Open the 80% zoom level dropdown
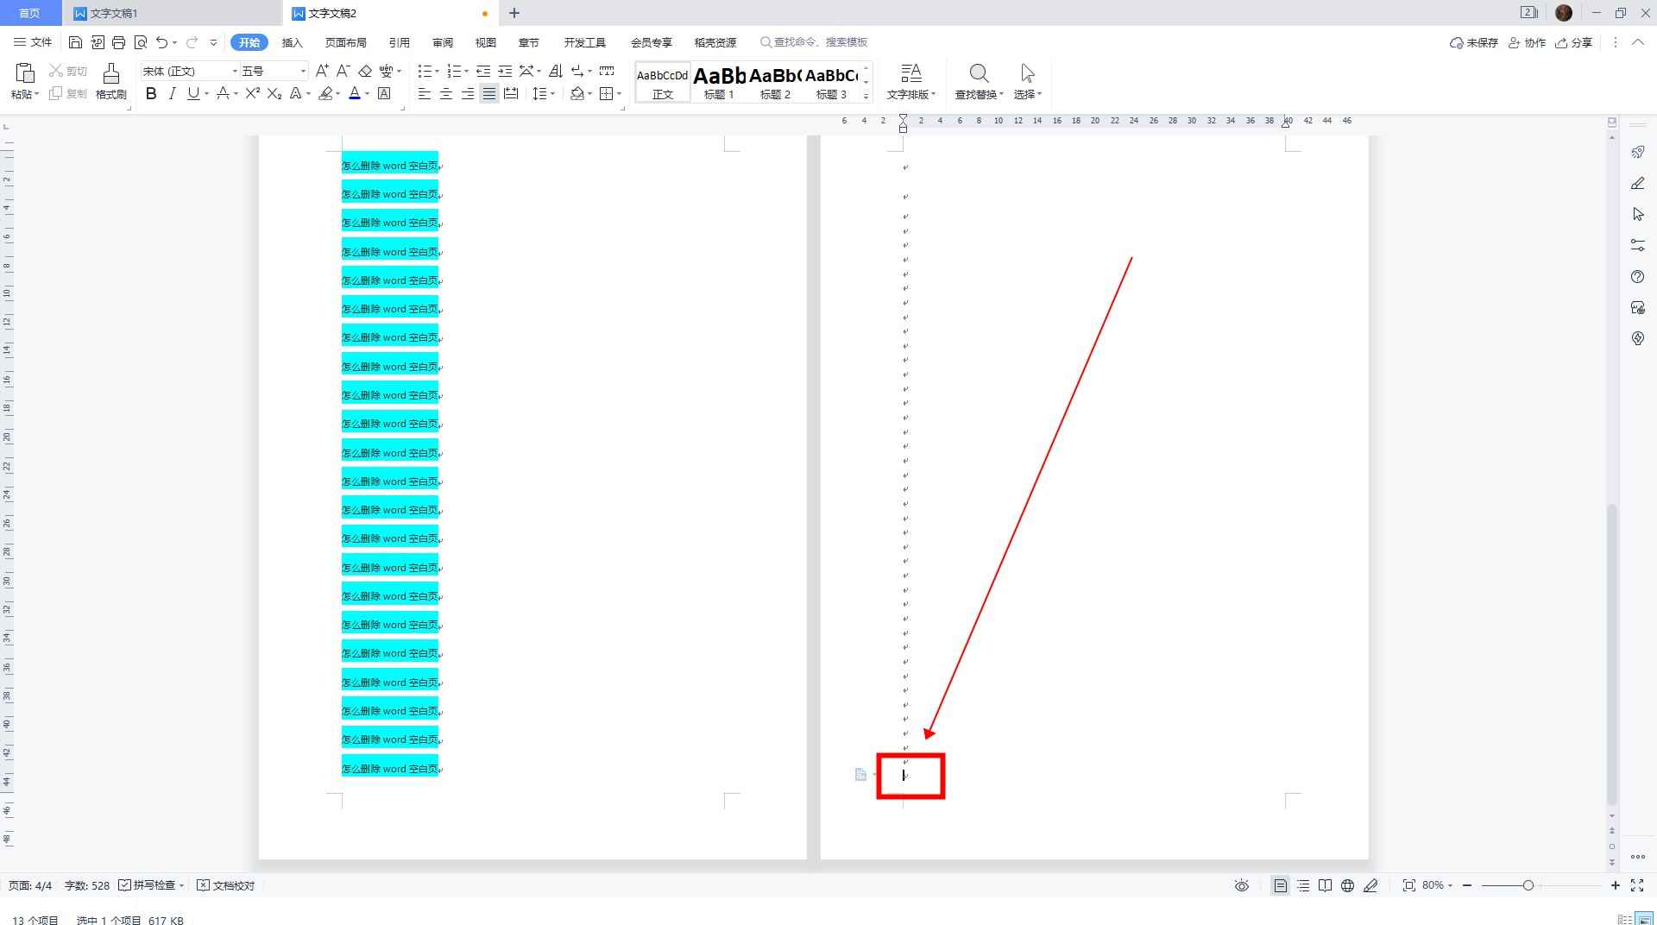The height and width of the screenshot is (925, 1657). [x=1438, y=885]
